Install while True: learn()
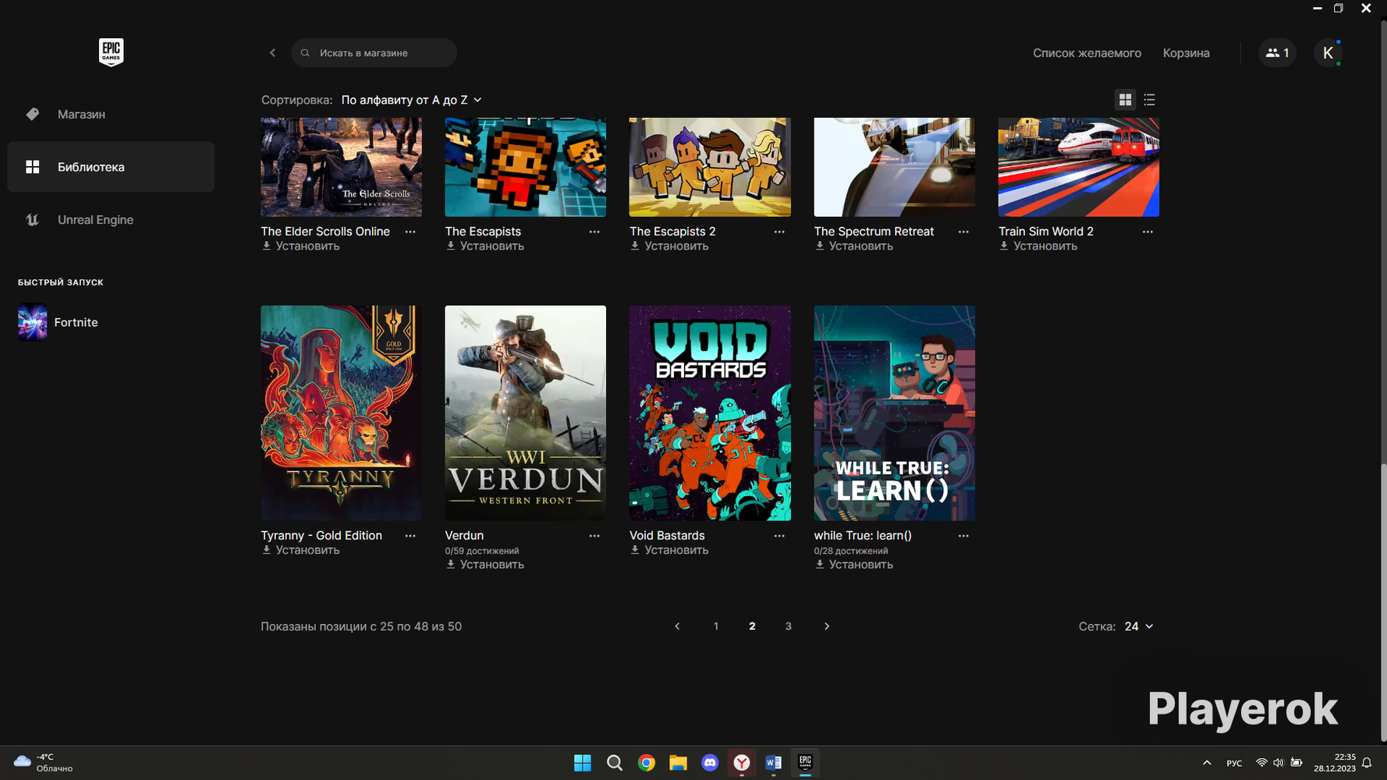The height and width of the screenshot is (780, 1387). pos(853,565)
